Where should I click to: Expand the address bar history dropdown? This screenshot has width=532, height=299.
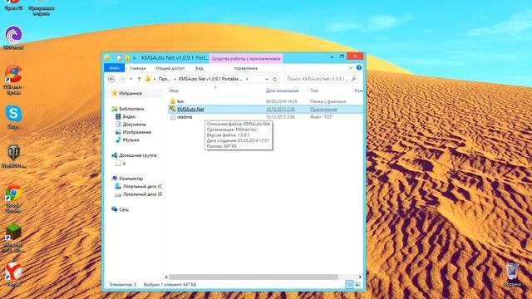tap(267, 79)
